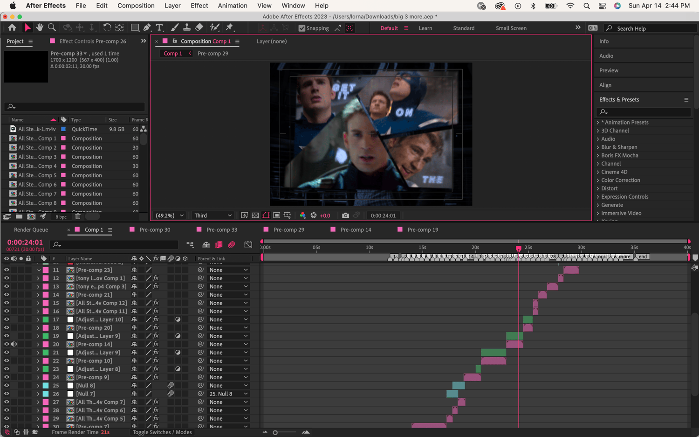Switch to the Learn workspace
The width and height of the screenshot is (699, 437).
(x=425, y=28)
